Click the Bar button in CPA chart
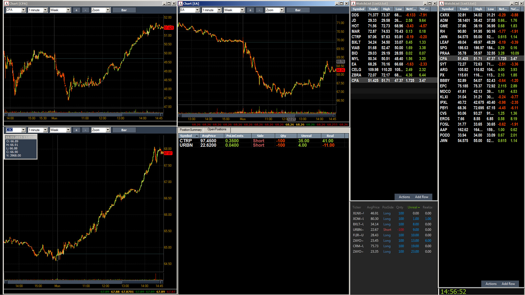Image resolution: width=525 pixels, height=295 pixels. [124, 10]
